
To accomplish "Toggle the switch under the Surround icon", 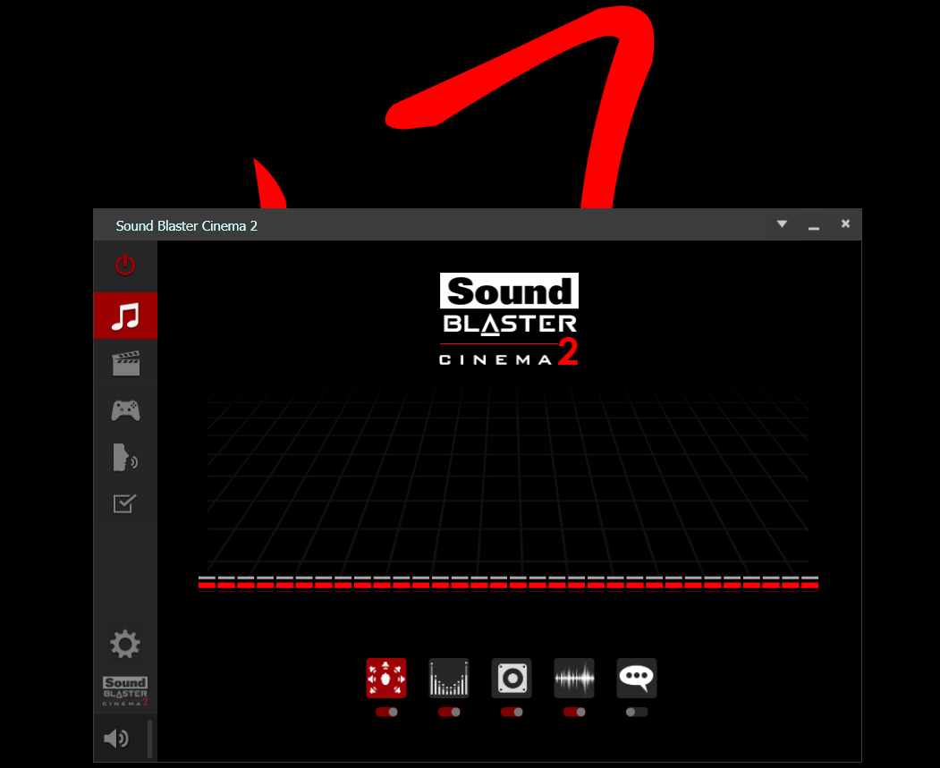I will coord(386,713).
